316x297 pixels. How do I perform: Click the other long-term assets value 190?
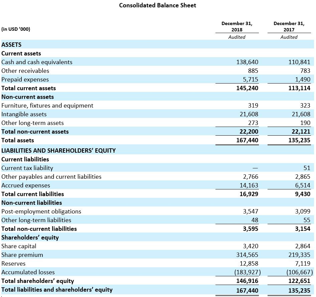tap(305, 123)
